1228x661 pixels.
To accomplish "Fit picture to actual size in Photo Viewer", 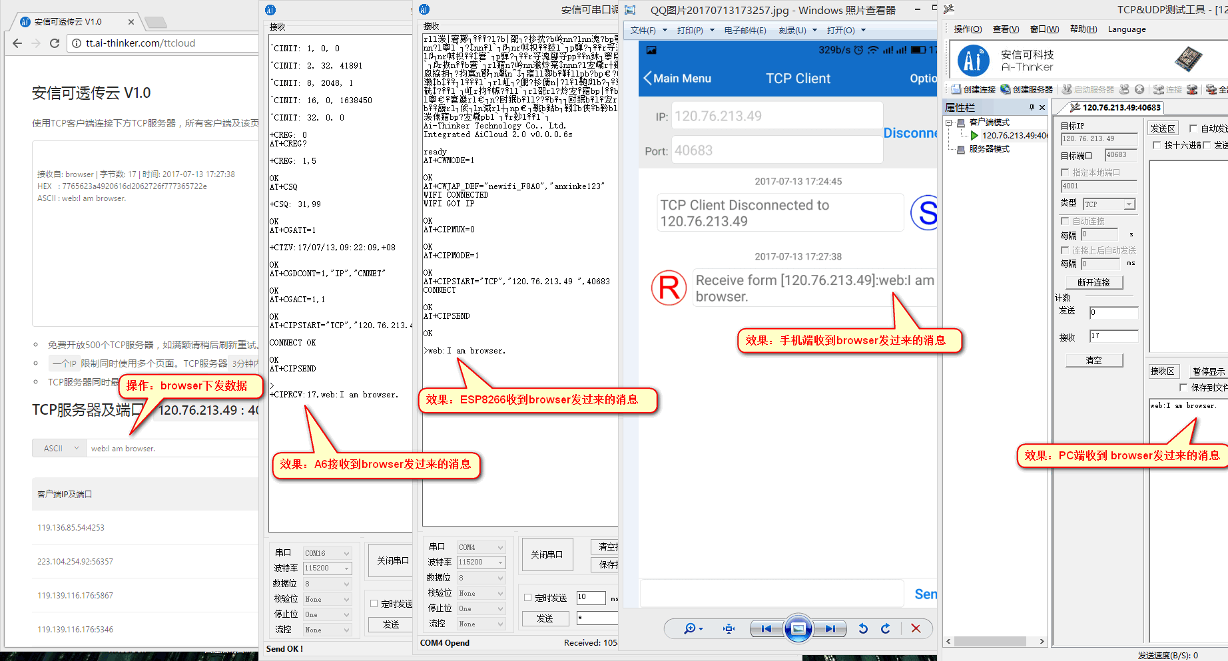I will click(x=729, y=628).
